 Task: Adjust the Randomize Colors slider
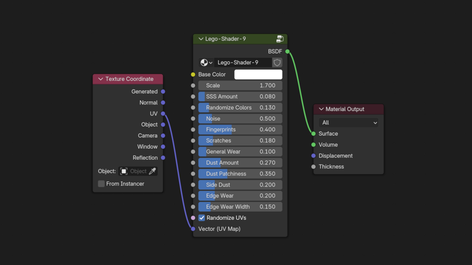tap(240, 107)
